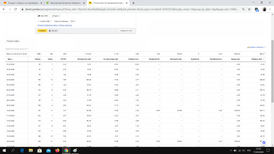Open Firefox from taskbar
The height and width of the screenshot is (154, 274).
tap(57, 150)
